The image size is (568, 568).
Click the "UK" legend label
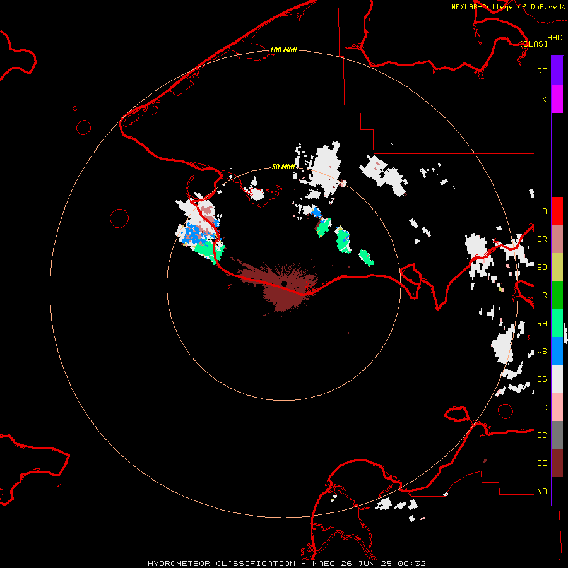(541, 99)
